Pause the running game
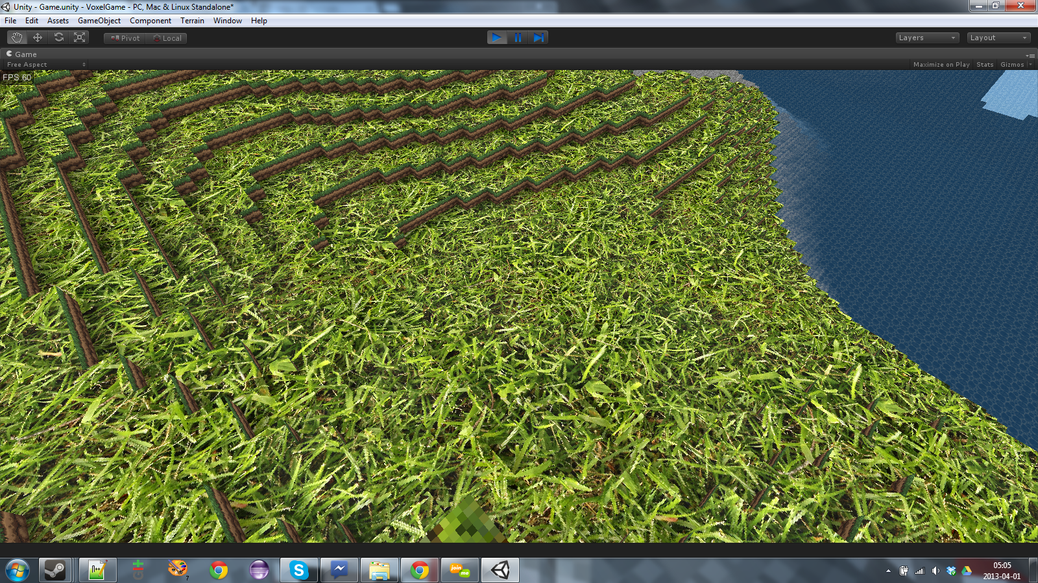Image resolution: width=1038 pixels, height=583 pixels. coord(518,38)
